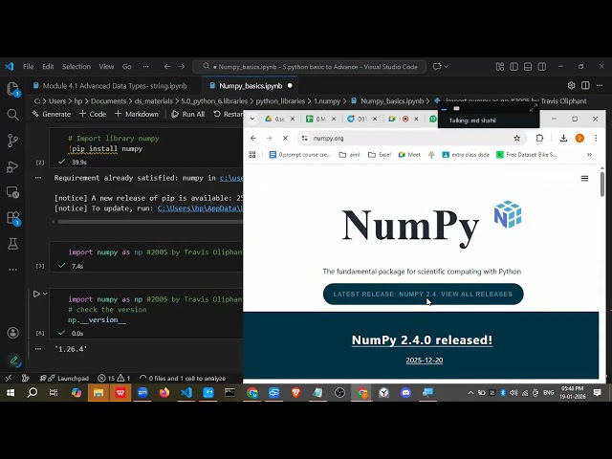Go back in VS Code navigation
The image size is (612, 459).
click(167, 67)
